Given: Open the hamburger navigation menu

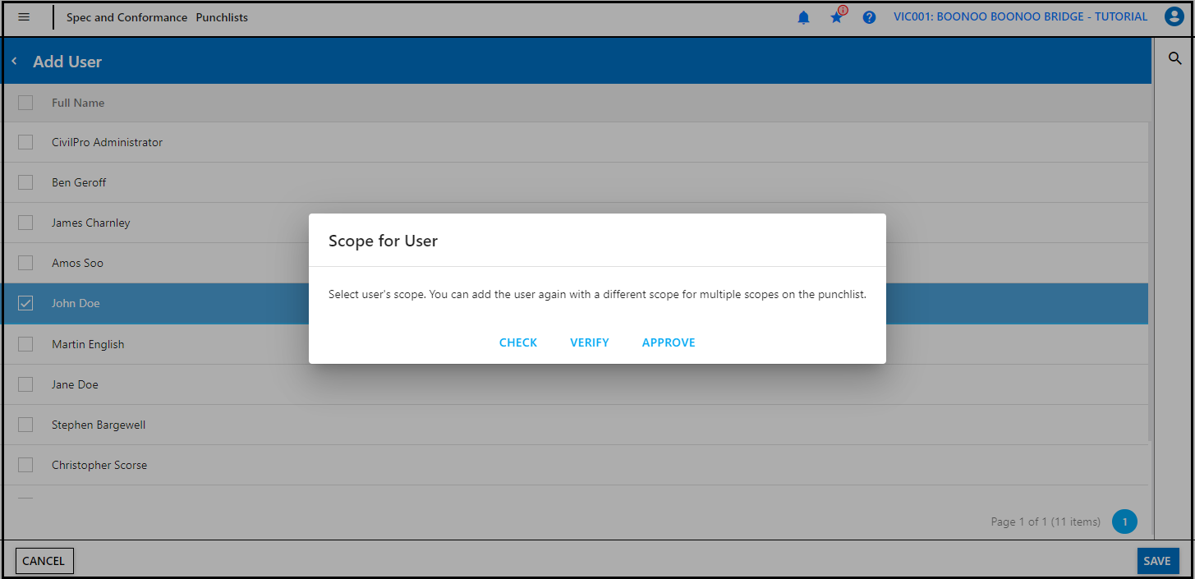Looking at the screenshot, I should pos(24,17).
